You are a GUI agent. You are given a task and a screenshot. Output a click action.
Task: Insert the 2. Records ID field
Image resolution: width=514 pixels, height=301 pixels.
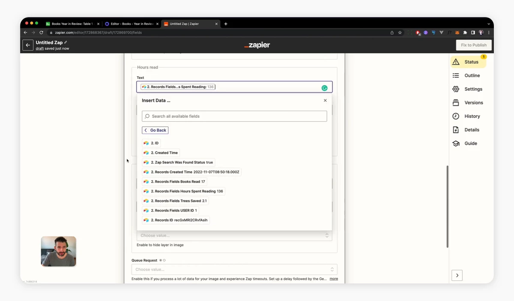[x=176, y=220]
